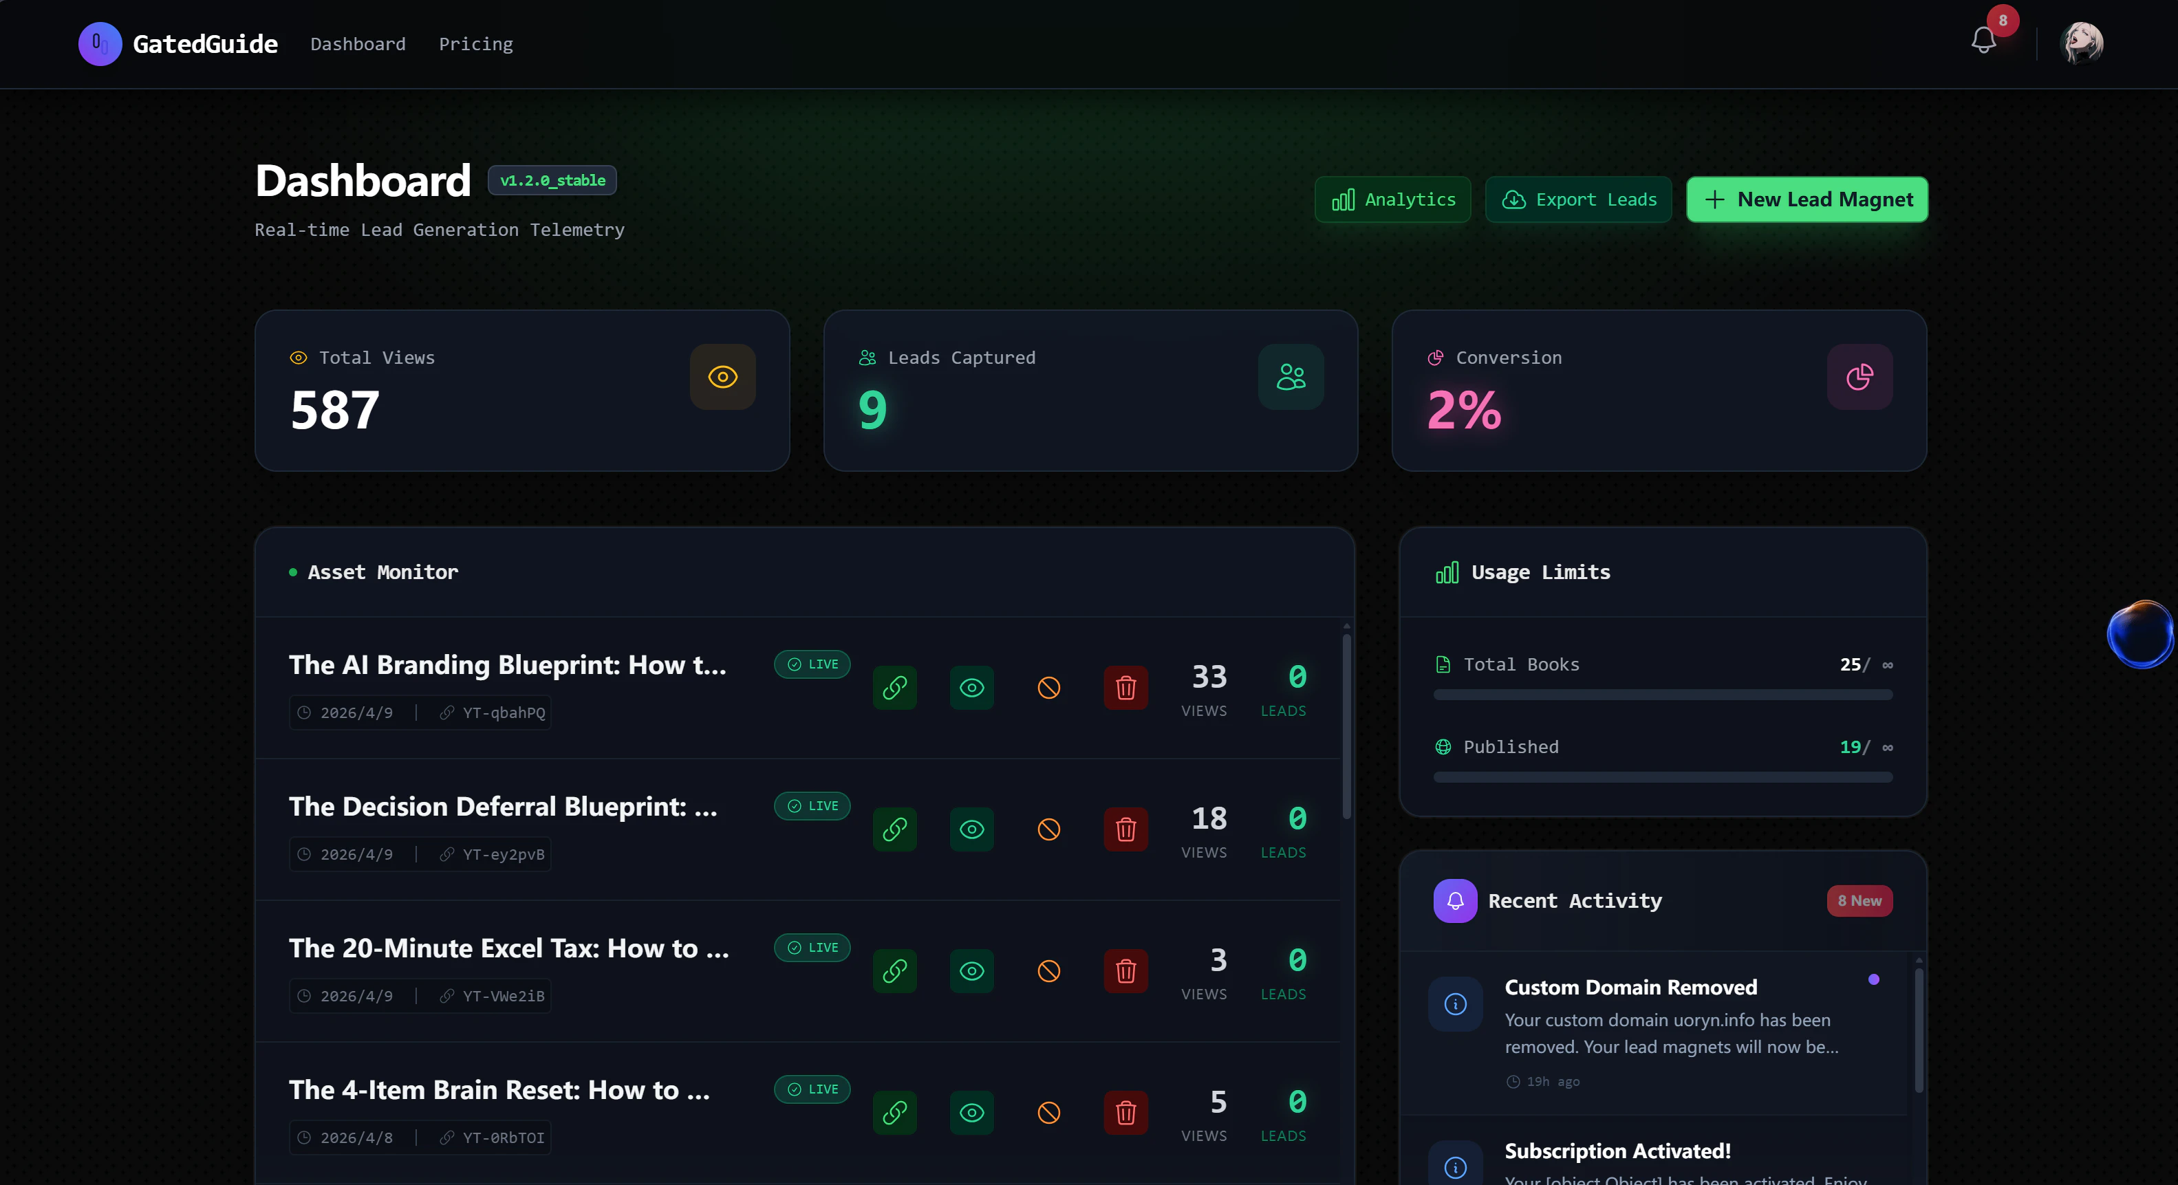Click the floating blue orb widget
The image size is (2178, 1185).
coord(2140,634)
